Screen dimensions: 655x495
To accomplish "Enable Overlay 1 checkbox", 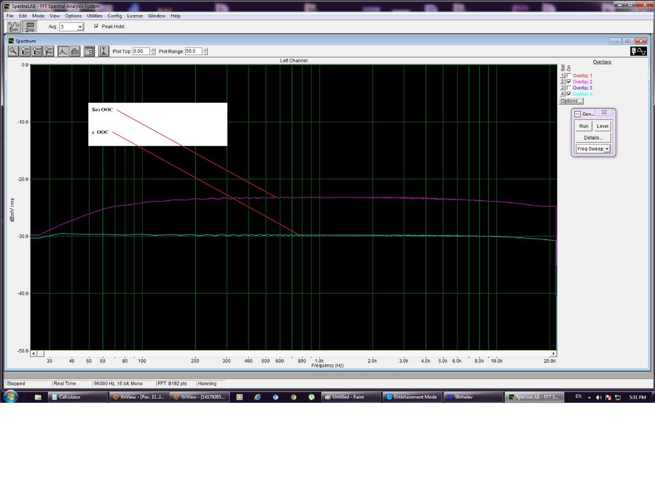I will pos(569,75).
